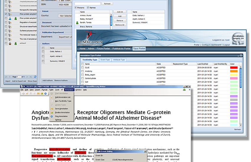Image resolution: width=251 pixels, height=162 pixels.
Task: Open the Country dropdown in Patent section
Action: (x=65, y=16)
